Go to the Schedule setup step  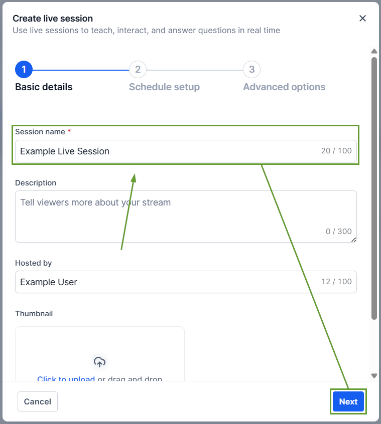click(164, 87)
